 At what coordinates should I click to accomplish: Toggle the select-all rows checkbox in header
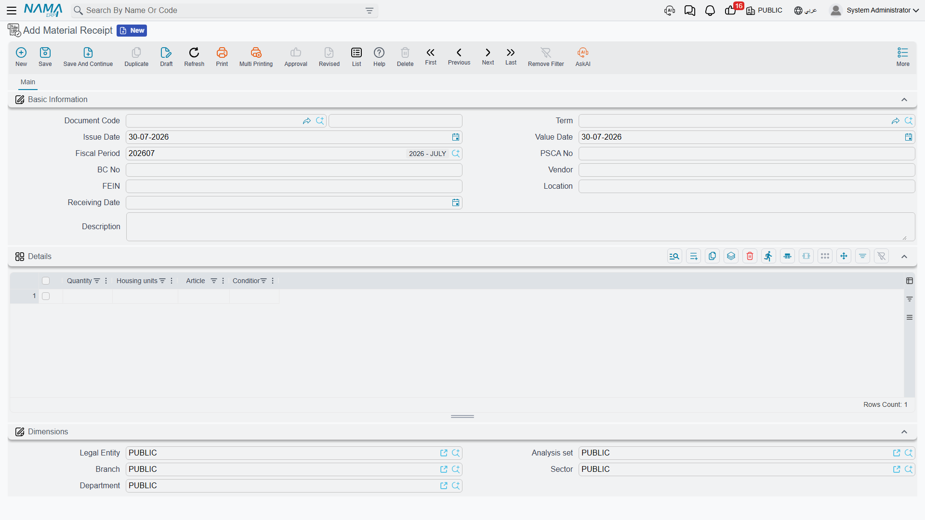pos(46,281)
